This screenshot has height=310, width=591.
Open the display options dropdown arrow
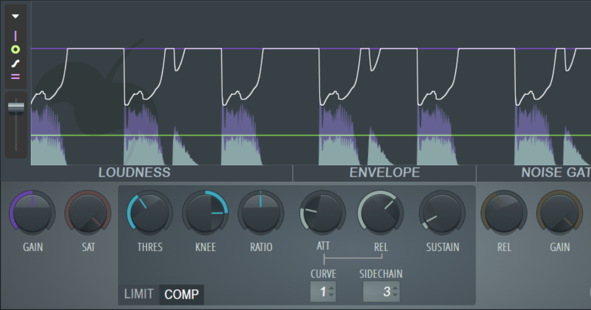[x=15, y=16]
